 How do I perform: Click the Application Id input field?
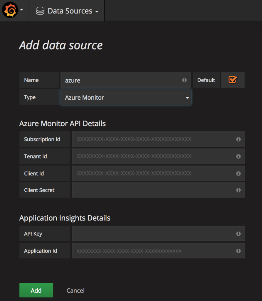(x=158, y=251)
